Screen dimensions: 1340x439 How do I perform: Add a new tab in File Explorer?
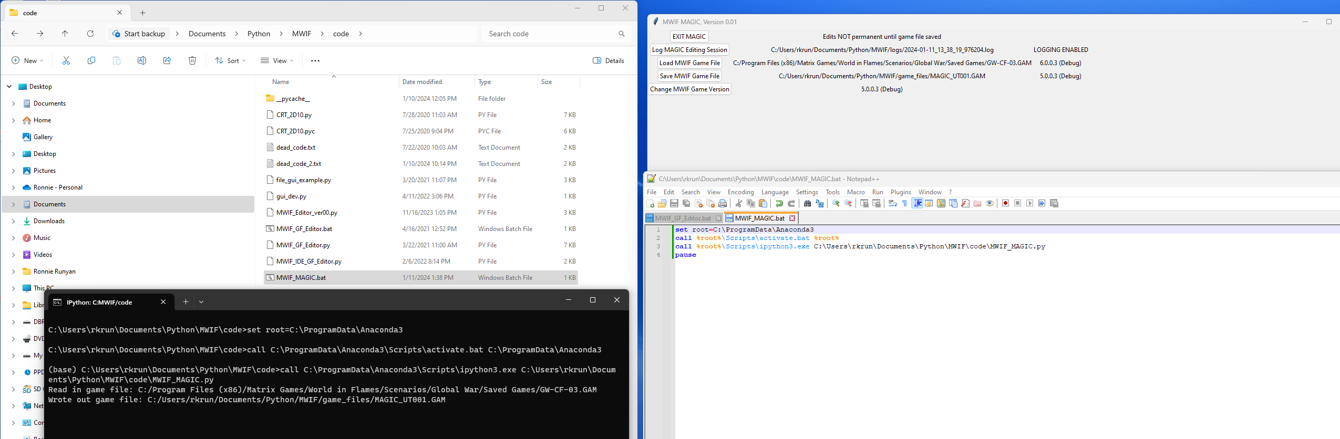(x=142, y=13)
